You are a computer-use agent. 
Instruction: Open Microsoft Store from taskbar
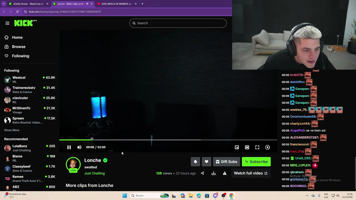(207, 196)
